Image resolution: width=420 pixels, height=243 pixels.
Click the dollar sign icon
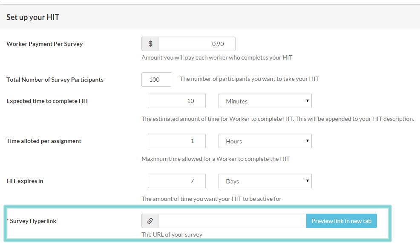pos(150,44)
